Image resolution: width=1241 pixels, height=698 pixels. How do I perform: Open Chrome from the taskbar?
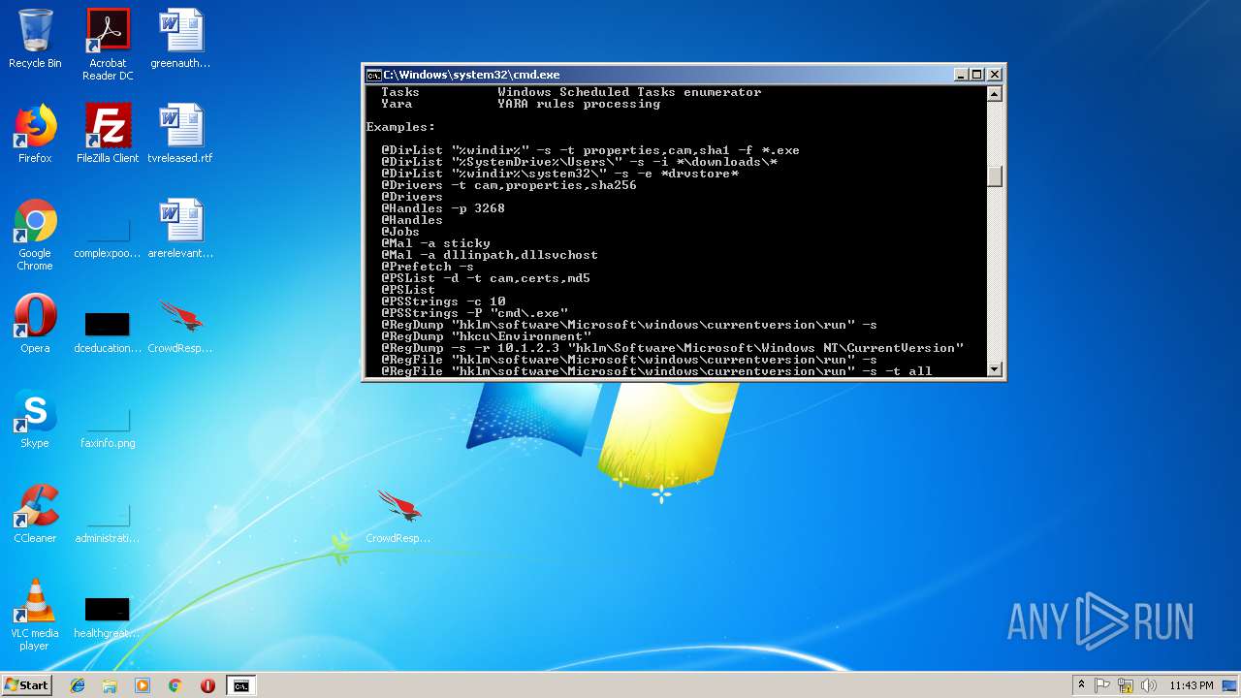(175, 685)
